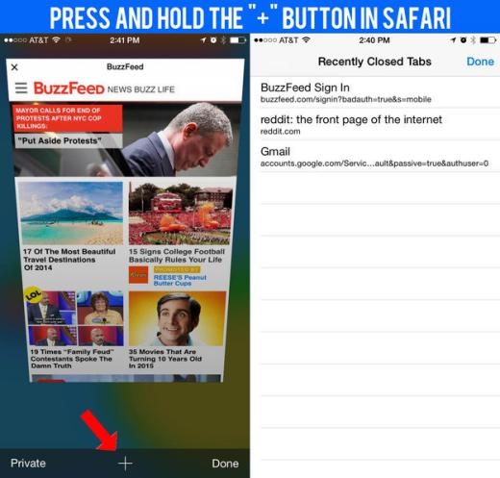Open the Put Aside Protests headline
Image resolution: width=500 pixels, height=478 pixels.
pyautogui.click(x=61, y=140)
